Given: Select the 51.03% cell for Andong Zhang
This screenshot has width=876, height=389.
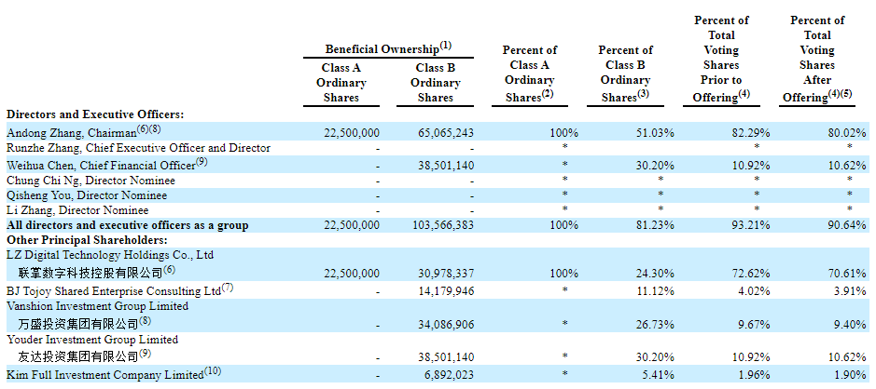Looking at the screenshot, I should pos(657,133).
